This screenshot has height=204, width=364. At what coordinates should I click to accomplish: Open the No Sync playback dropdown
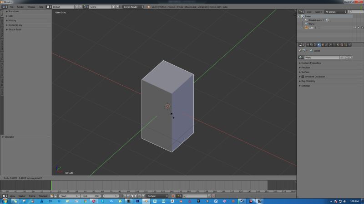pyautogui.click(x=157, y=196)
